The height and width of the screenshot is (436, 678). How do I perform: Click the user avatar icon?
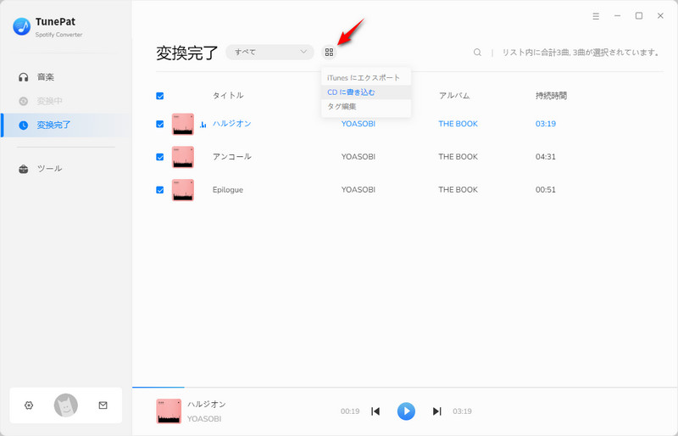66,405
